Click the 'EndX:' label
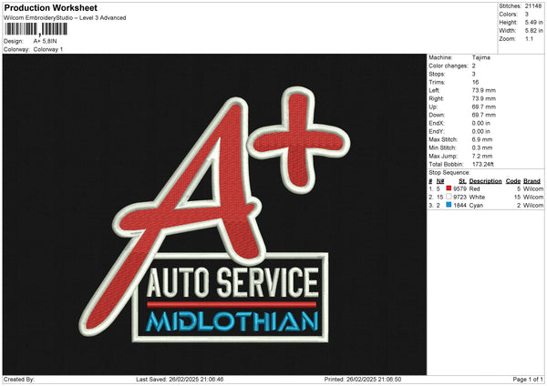The image size is (547, 386). click(x=437, y=123)
